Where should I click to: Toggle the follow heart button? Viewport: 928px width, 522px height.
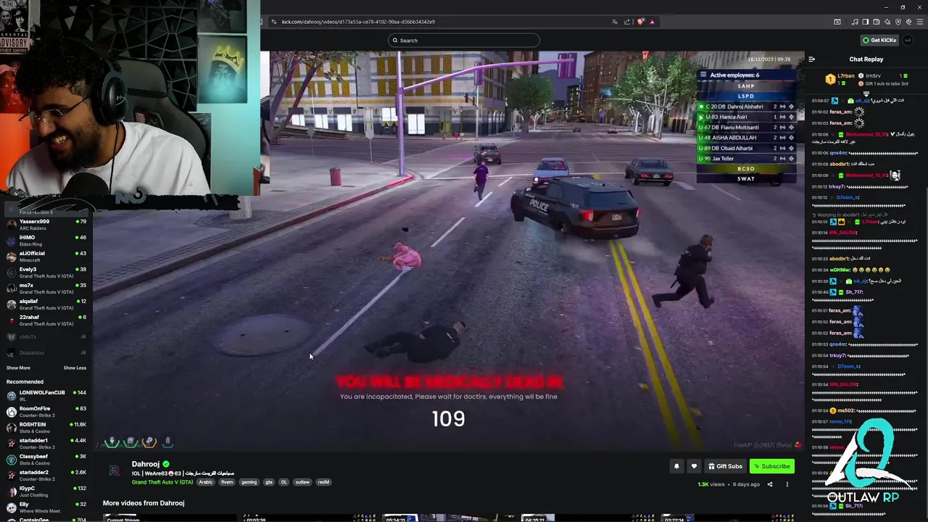(x=694, y=466)
